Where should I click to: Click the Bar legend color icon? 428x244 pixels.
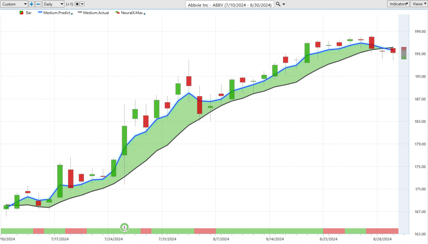click(x=22, y=13)
